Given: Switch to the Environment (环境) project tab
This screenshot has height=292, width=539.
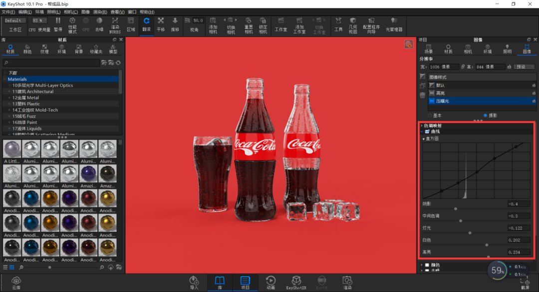Looking at the screenshot, I should click(488, 49).
